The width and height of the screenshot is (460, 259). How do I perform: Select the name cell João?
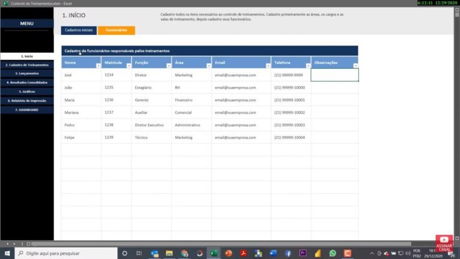[81, 88]
